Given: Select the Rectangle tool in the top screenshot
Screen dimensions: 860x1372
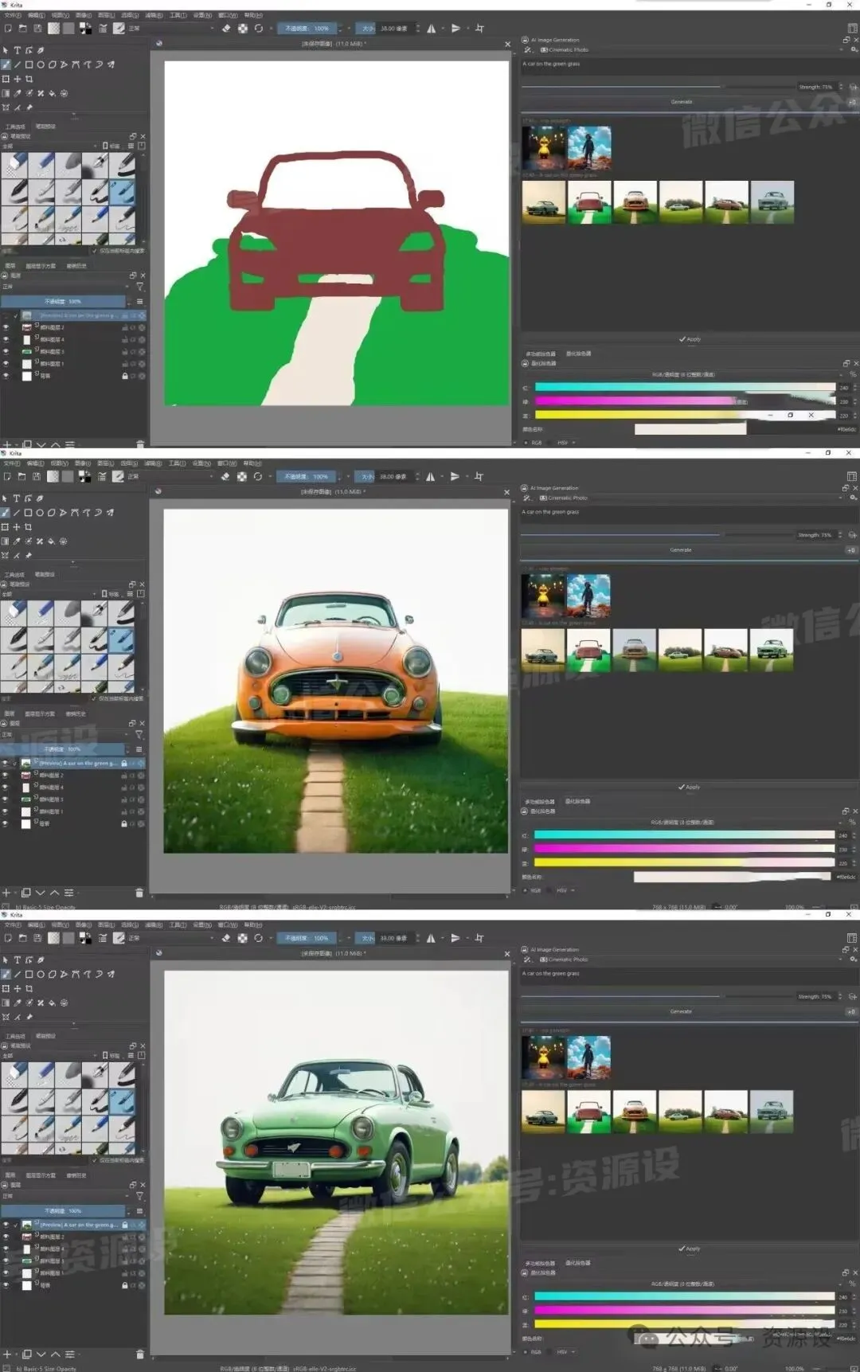Looking at the screenshot, I should coord(29,64).
